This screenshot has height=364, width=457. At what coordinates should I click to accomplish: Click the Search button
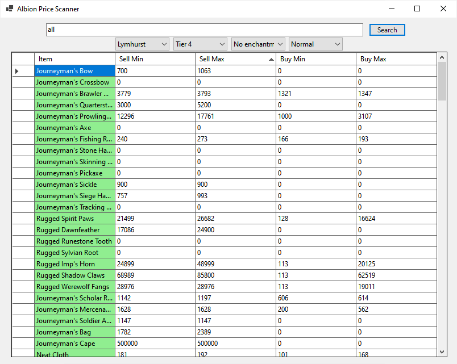[387, 30]
